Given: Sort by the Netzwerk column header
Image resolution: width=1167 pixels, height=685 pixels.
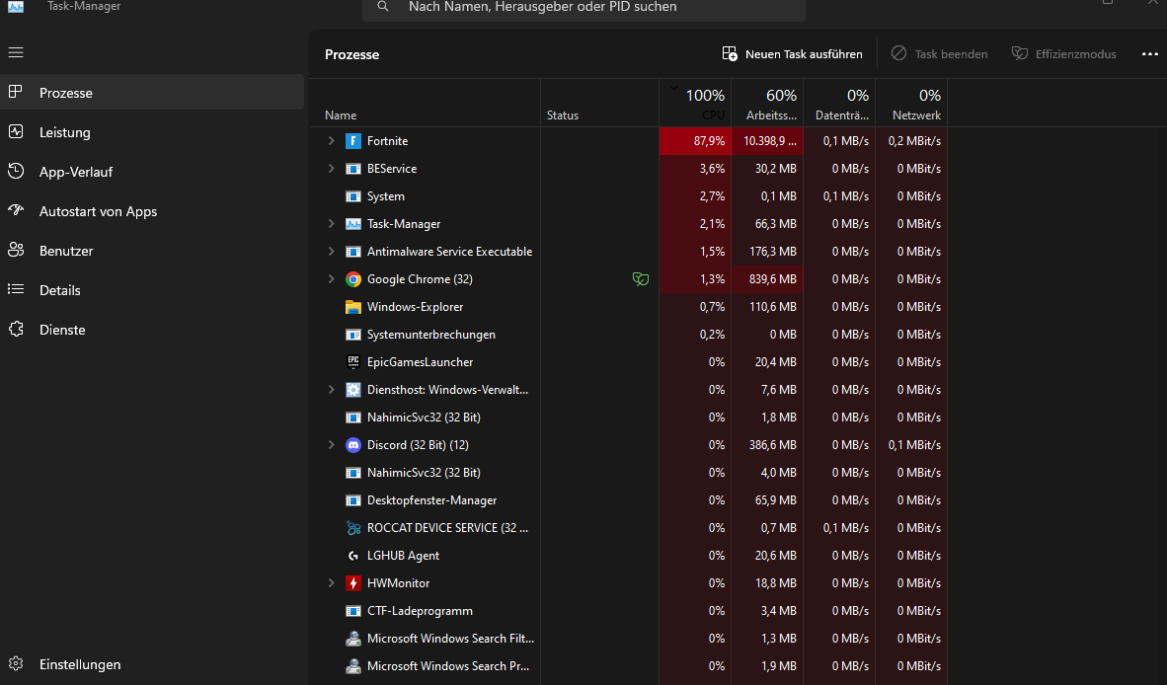Looking at the screenshot, I should tap(911, 104).
